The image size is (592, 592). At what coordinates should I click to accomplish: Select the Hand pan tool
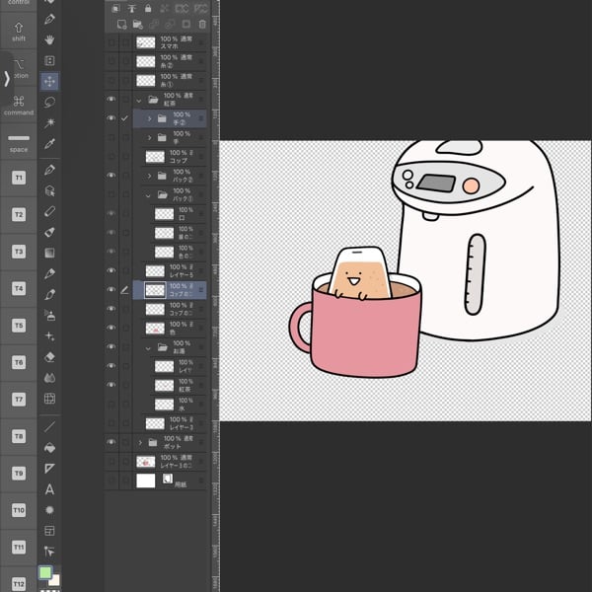pos(50,39)
